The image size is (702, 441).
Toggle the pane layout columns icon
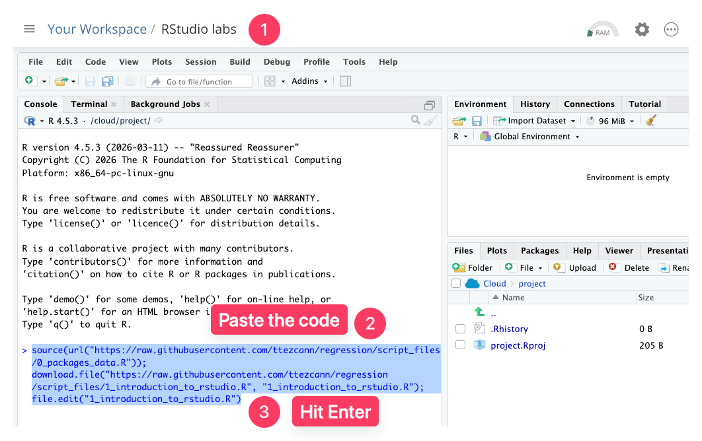(x=345, y=81)
